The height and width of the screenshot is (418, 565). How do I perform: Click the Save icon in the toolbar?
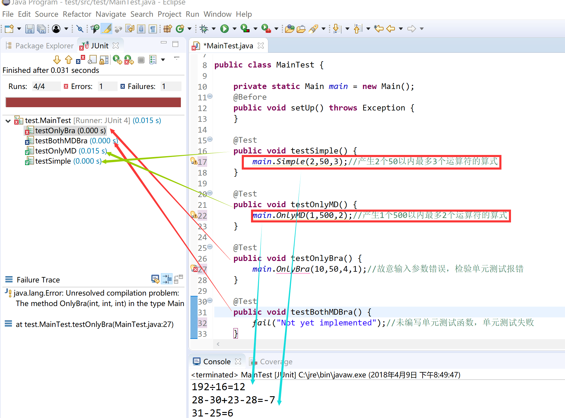tap(30, 29)
